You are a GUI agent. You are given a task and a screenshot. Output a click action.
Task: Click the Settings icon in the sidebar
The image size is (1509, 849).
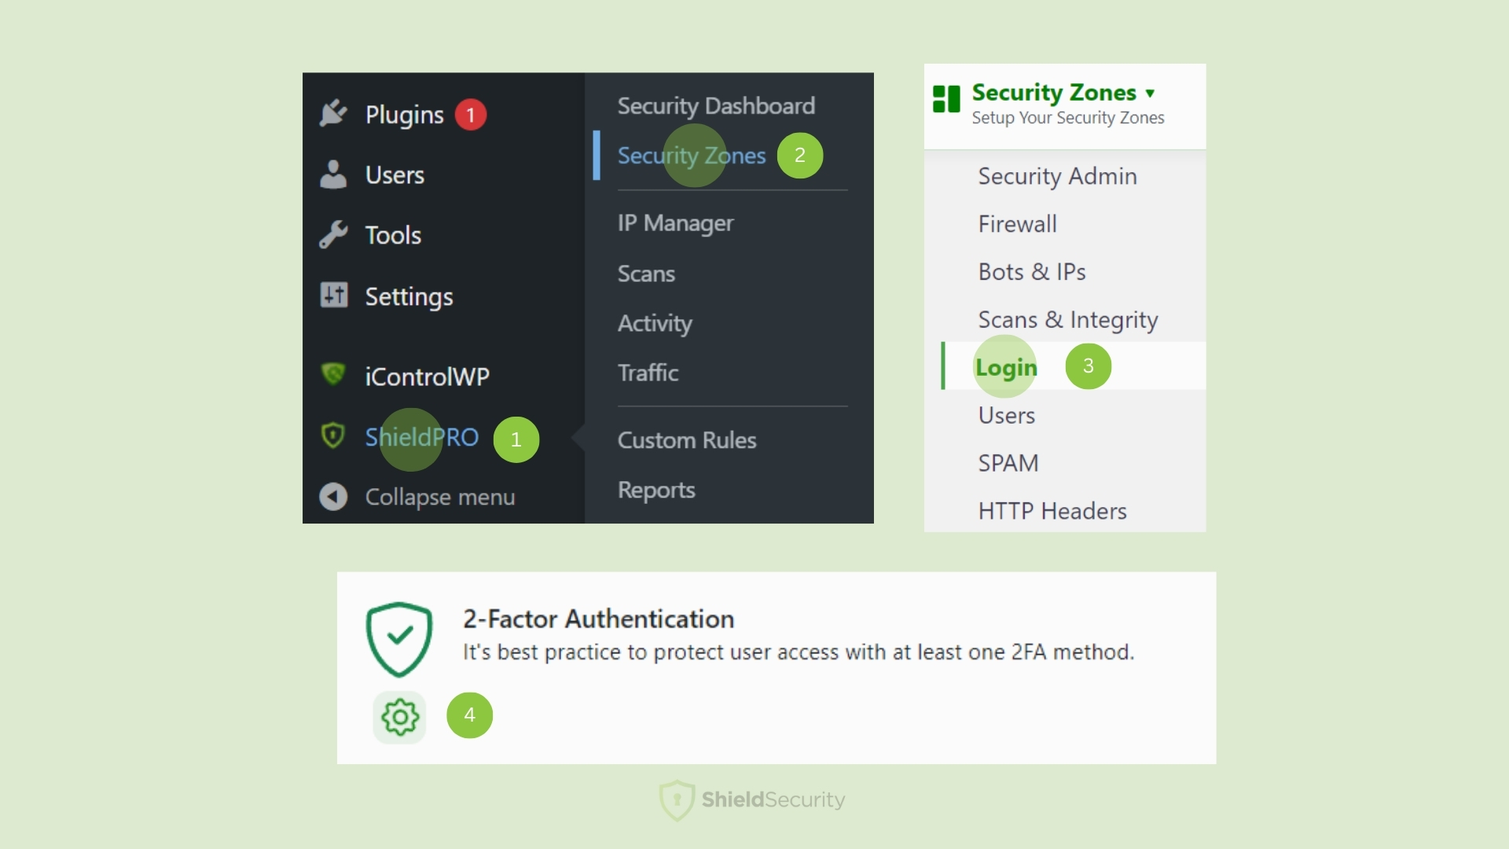333,295
